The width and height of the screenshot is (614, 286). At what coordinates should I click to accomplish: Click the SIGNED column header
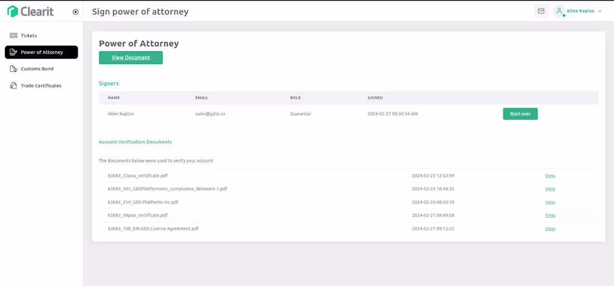click(375, 97)
